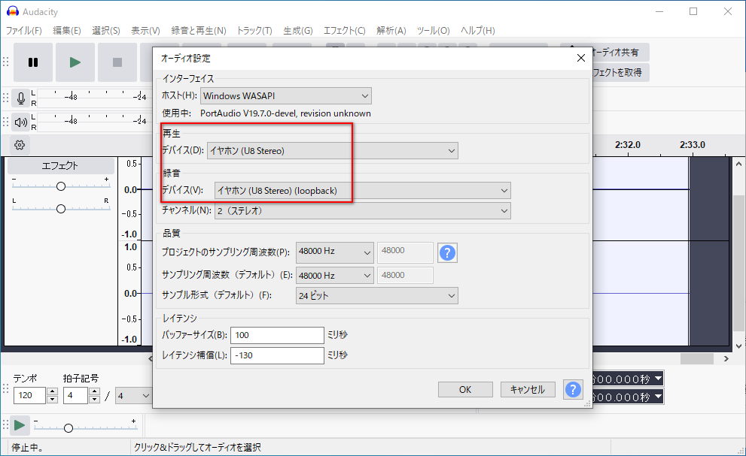
Task: Click the 2:33.0 timeline marker
Action: tap(693, 145)
